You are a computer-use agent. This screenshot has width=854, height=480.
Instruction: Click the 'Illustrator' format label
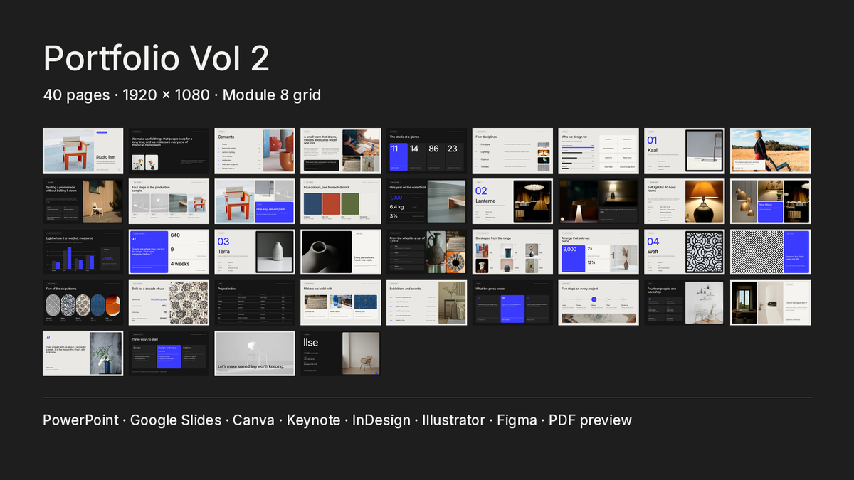tap(453, 420)
